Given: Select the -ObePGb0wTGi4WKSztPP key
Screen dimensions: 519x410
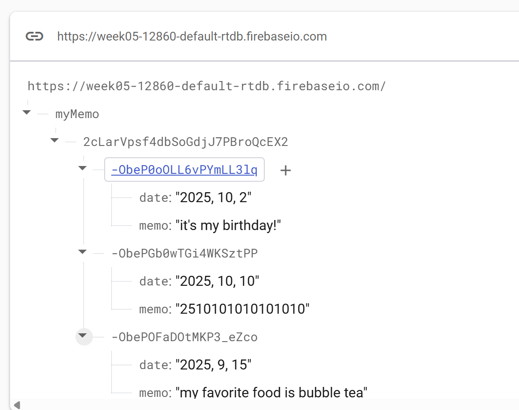Looking at the screenshot, I should tap(184, 253).
